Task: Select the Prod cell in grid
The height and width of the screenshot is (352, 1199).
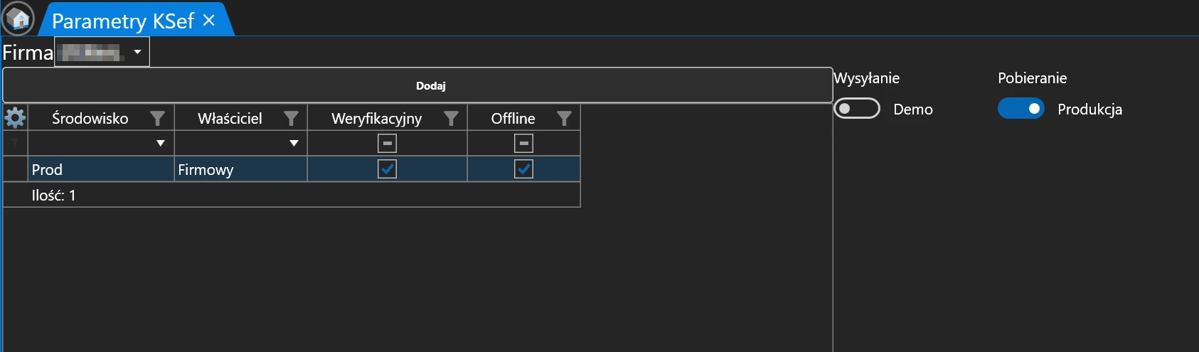Action: pyautogui.click(x=100, y=169)
